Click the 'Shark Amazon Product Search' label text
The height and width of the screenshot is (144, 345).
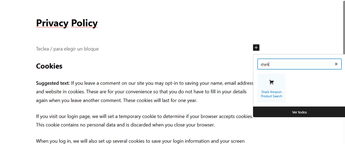[271, 94]
